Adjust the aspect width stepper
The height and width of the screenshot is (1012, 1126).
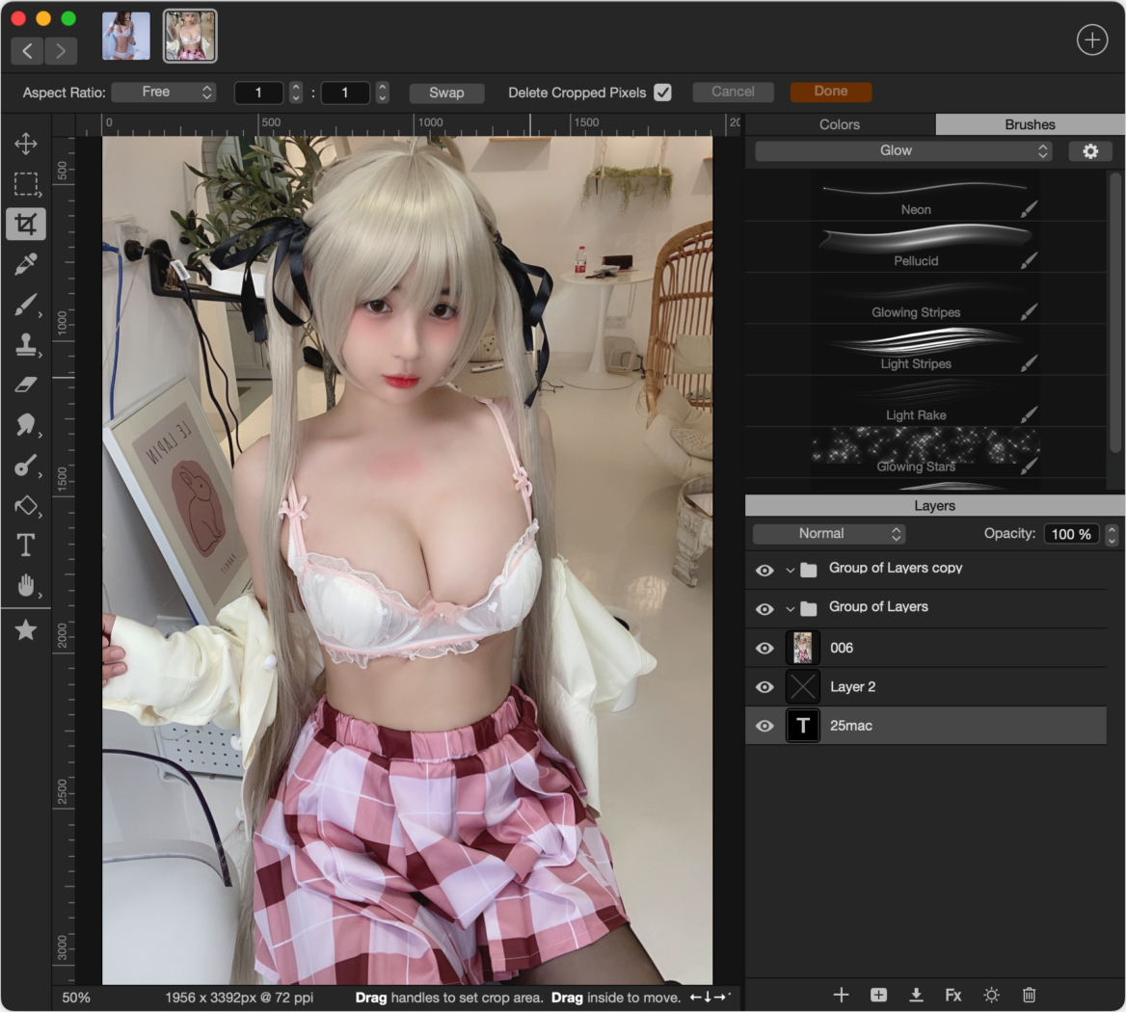pyautogui.click(x=295, y=92)
